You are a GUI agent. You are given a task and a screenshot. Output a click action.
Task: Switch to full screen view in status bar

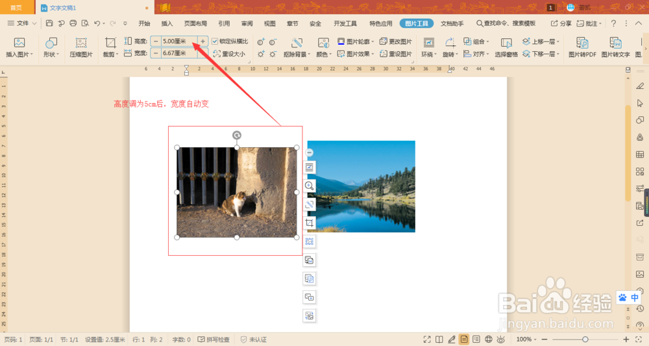pos(427,340)
